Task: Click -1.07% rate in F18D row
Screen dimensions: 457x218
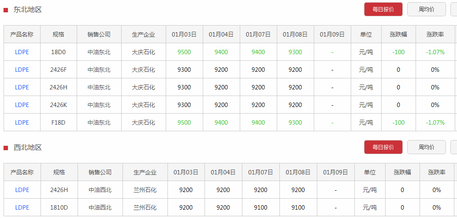Action: [x=435, y=122]
